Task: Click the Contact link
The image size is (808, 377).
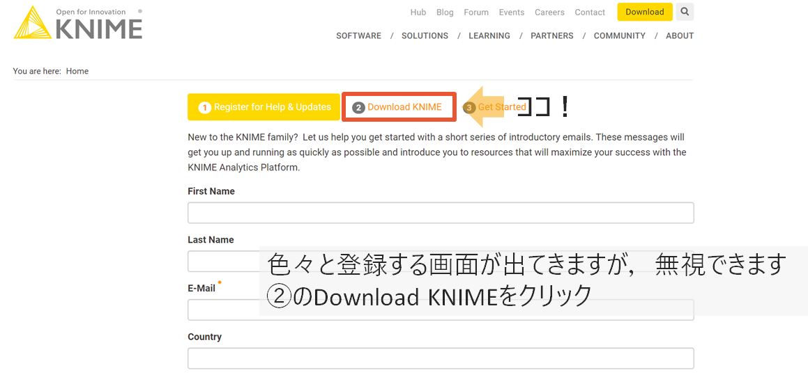Action: pyautogui.click(x=590, y=13)
